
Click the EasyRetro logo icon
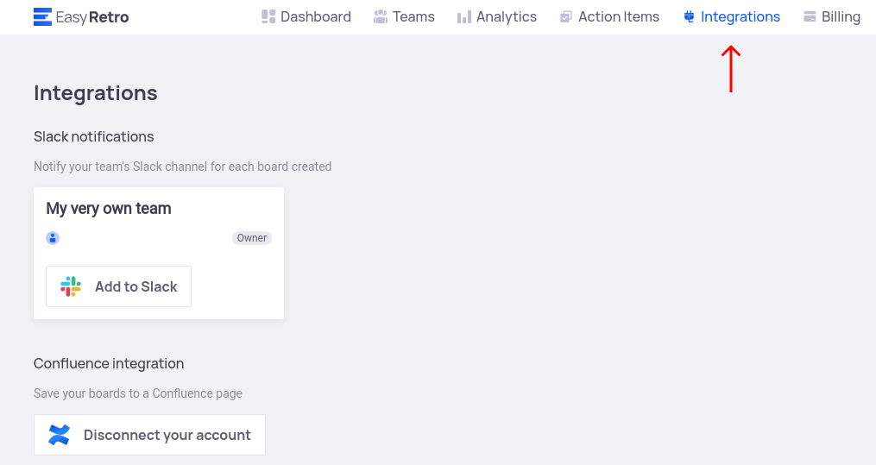pyautogui.click(x=42, y=16)
